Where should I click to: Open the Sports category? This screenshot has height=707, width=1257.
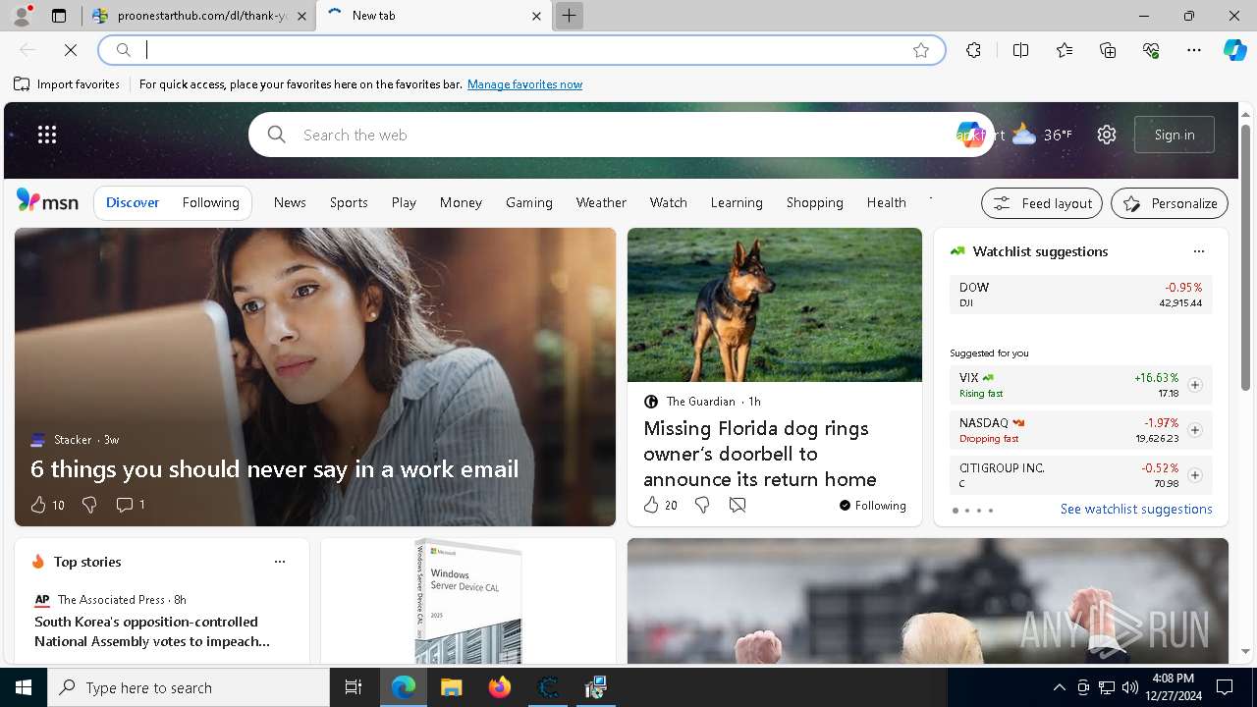(349, 202)
